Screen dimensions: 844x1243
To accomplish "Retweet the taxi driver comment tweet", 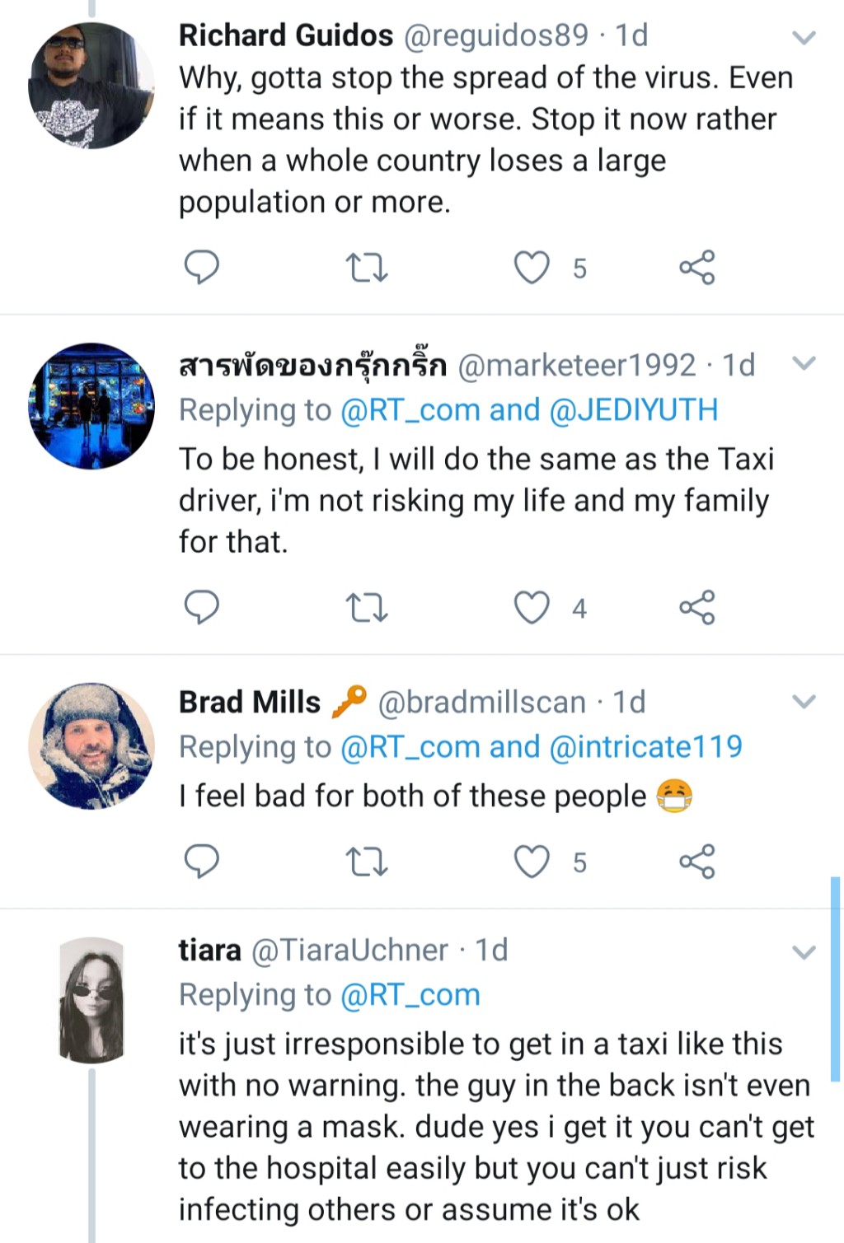I will (366, 608).
